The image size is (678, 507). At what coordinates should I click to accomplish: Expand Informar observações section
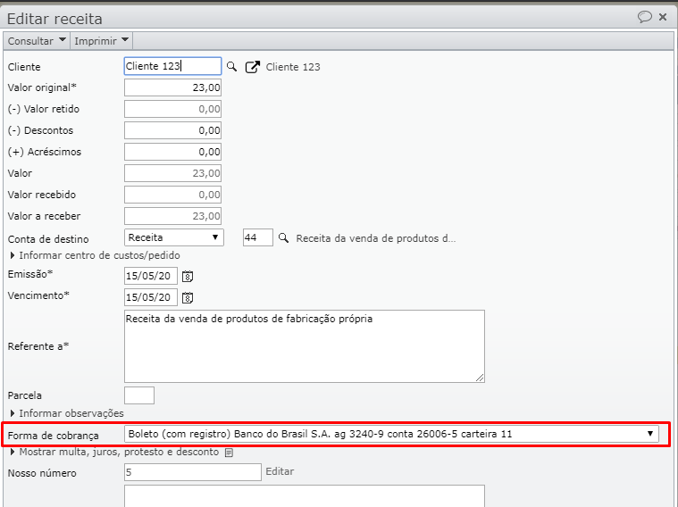67,413
